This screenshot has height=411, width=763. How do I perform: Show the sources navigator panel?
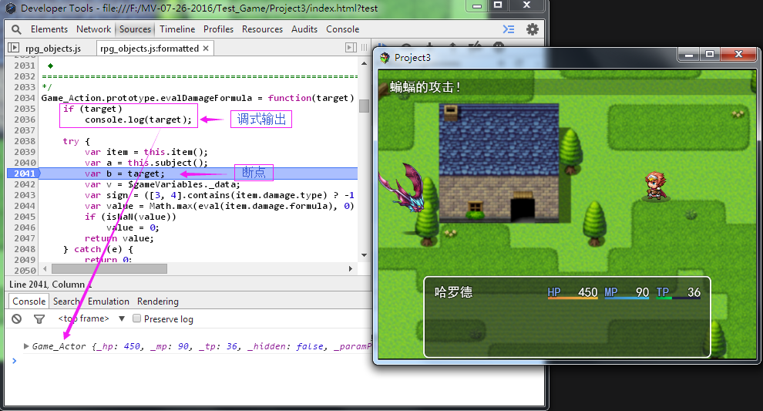(x=14, y=48)
